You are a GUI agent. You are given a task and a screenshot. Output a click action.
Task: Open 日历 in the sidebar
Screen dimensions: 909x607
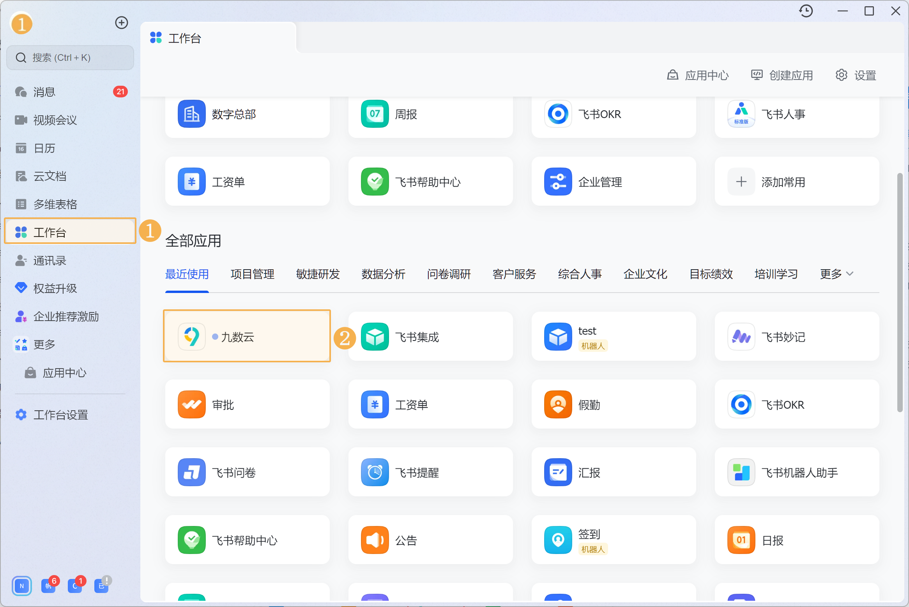[x=70, y=148]
